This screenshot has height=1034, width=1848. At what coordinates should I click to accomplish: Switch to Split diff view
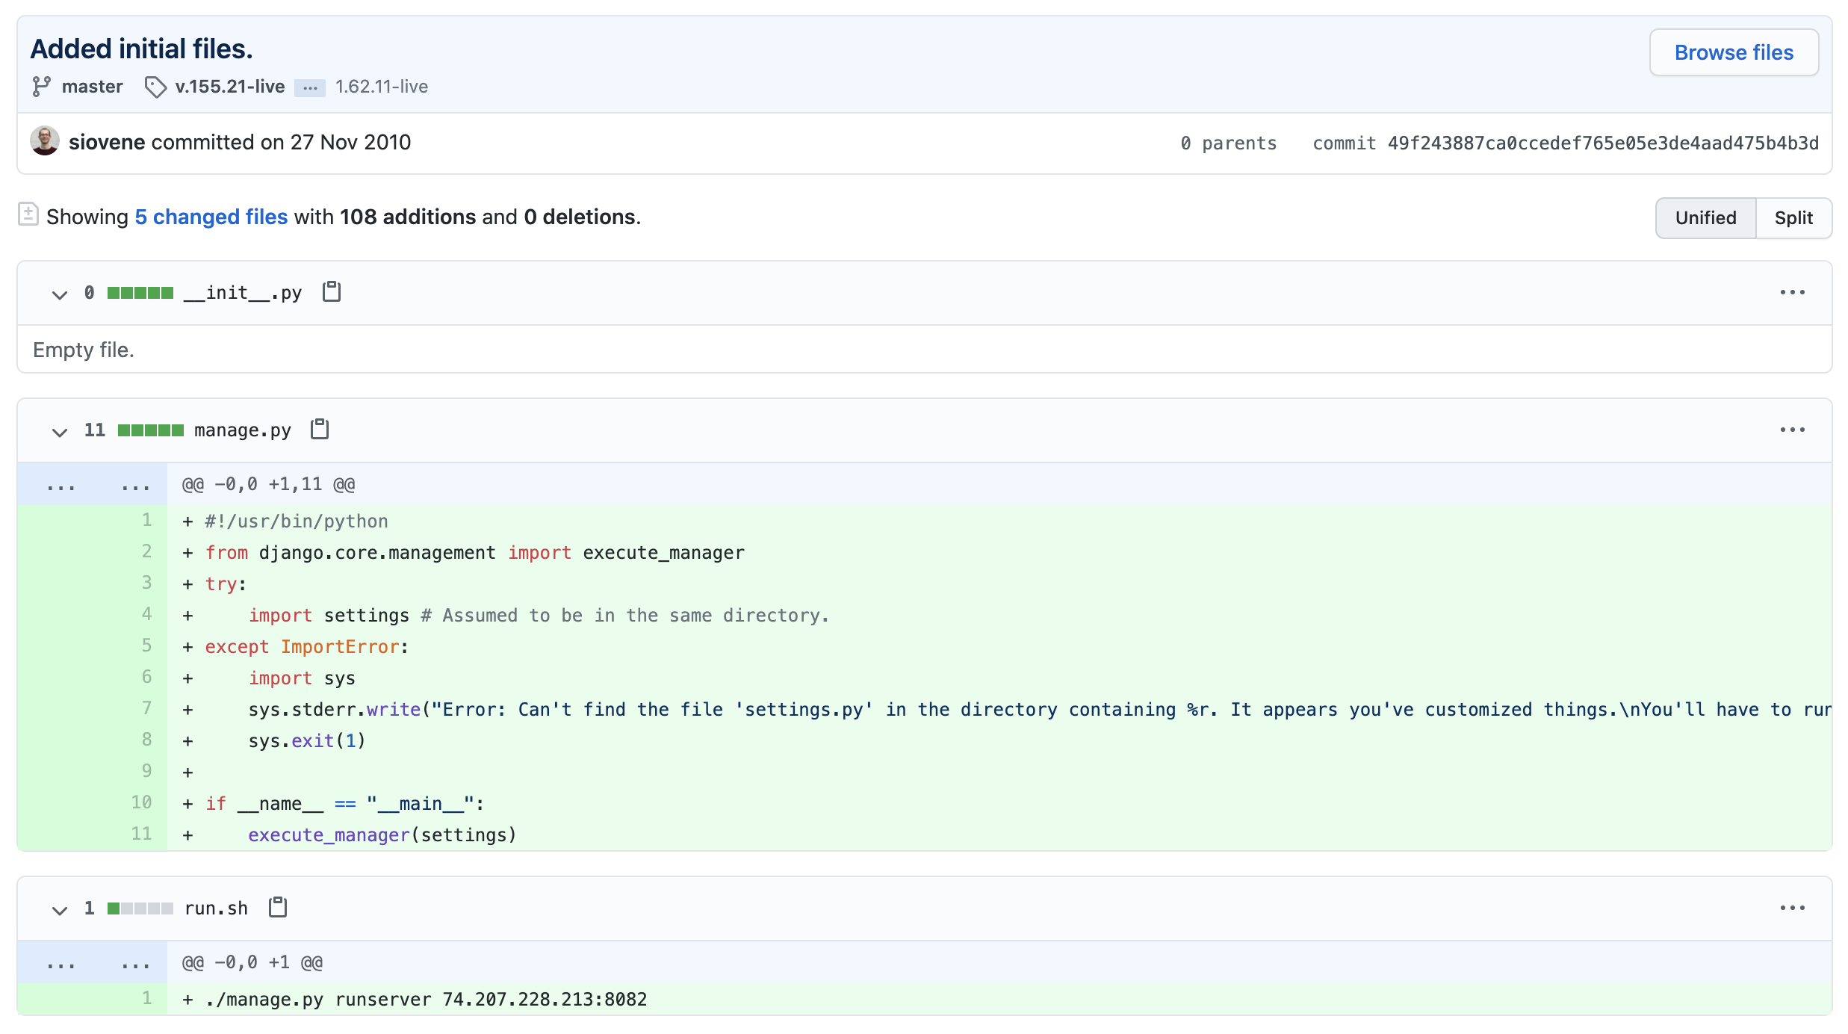(1793, 218)
